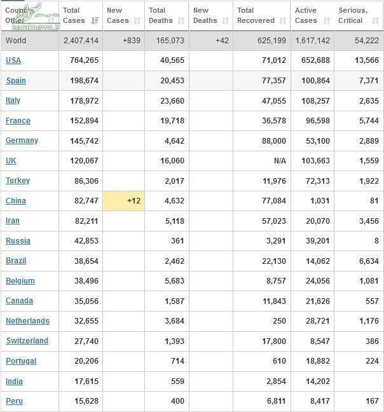Select the World summary row
The image size is (384, 412).
pos(192,41)
